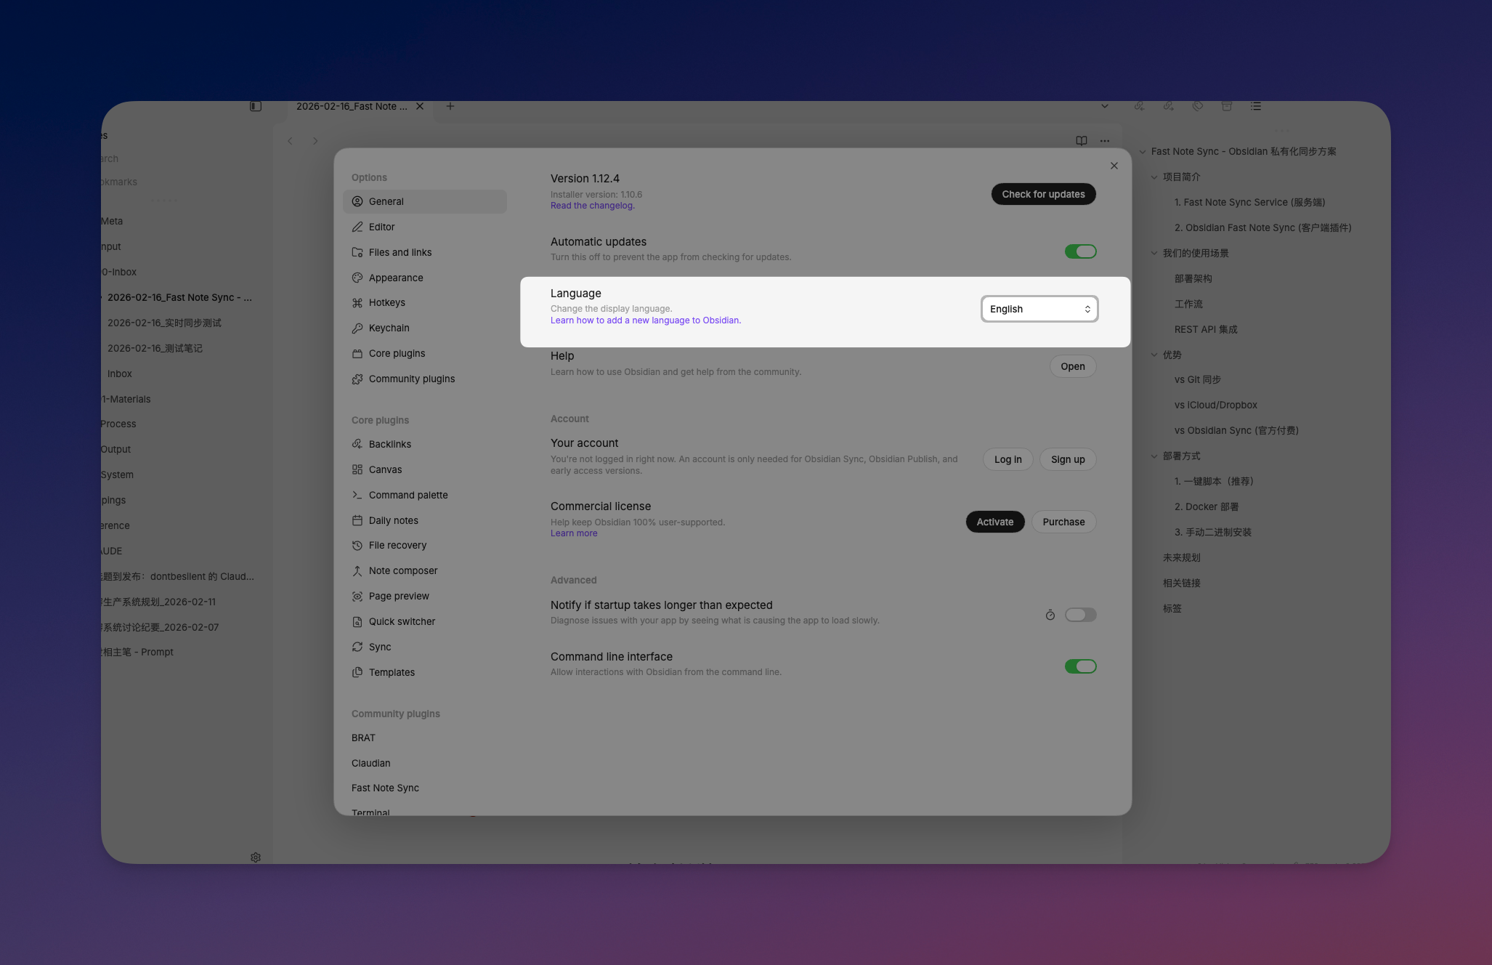Open the Appearance settings section
The height and width of the screenshot is (965, 1492).
[x=396, y=278]
